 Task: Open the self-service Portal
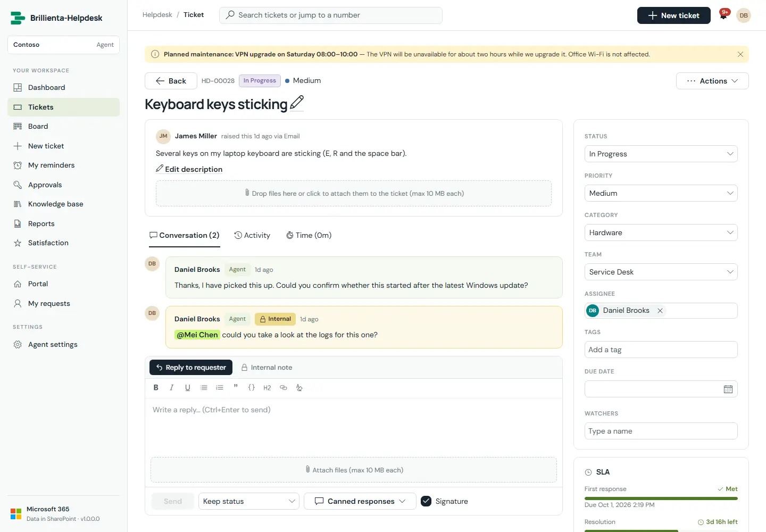click(63, 284)
